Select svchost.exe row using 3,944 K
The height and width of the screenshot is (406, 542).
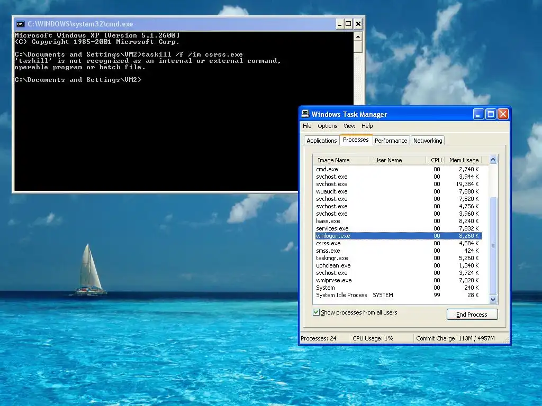(x=399, y=177)
